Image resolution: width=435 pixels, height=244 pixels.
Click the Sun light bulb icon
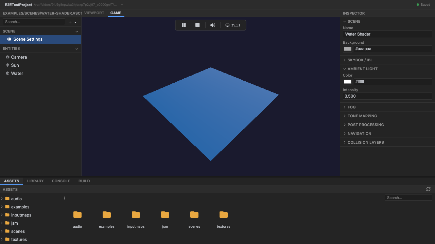tap(7, 65)
